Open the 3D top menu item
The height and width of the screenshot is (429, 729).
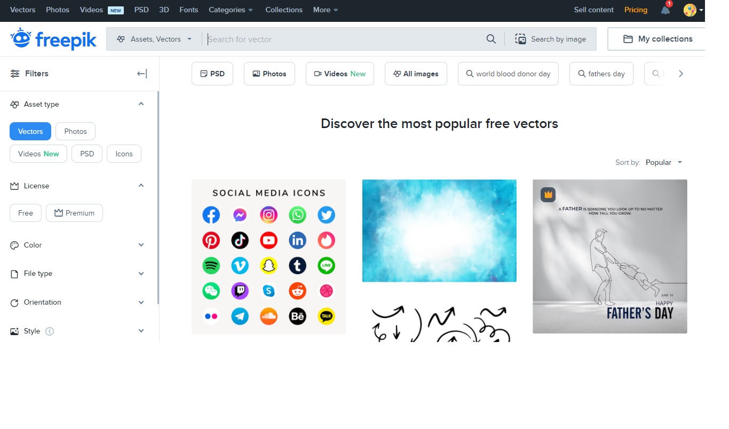pos(164,10)
